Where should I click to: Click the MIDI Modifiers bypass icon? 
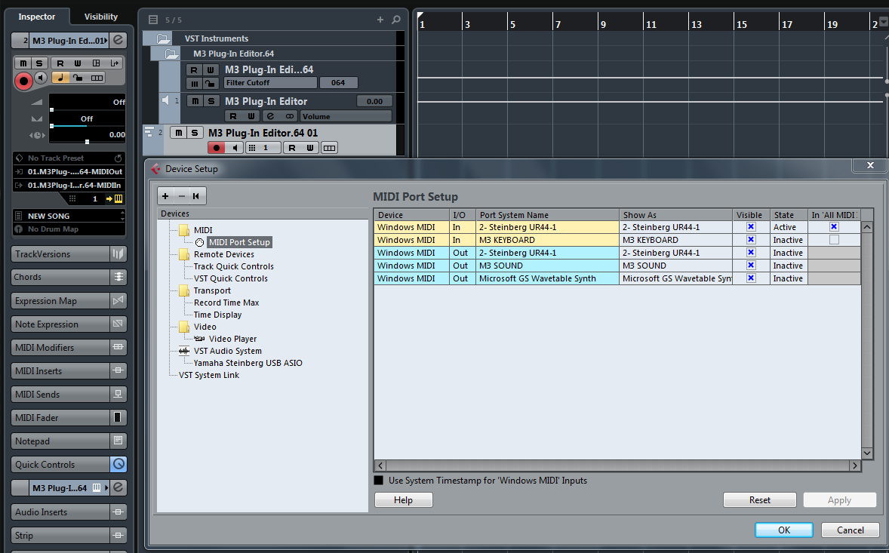118,347
